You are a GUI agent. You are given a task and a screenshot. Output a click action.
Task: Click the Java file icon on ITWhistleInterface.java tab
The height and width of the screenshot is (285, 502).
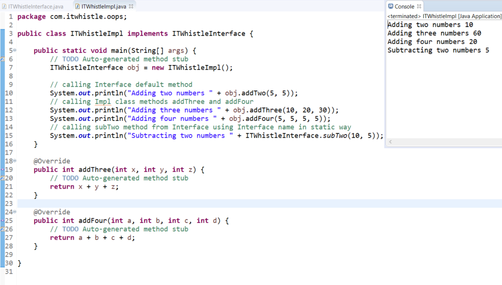tap(4, 6)
